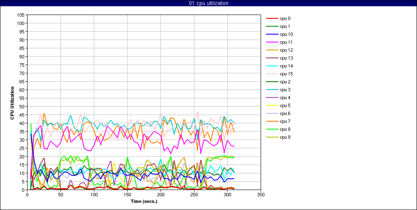Click the teal line swatch for cpu 3
This screenshot has height=210, width=417.
click(x=272, y=90)
